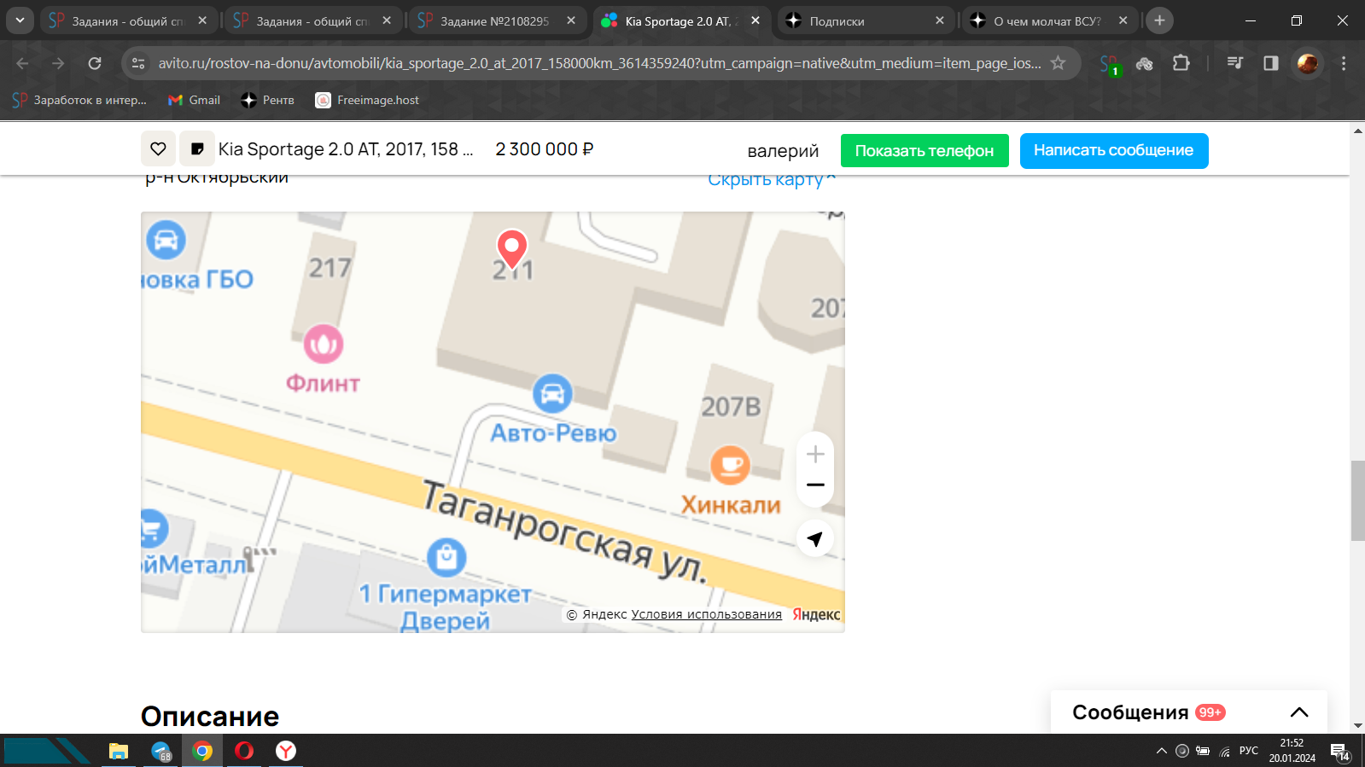Click the pink Флинт marker on map
Image resolution: width=1365 pixels, height=767 pixels.
click(324, 345)
